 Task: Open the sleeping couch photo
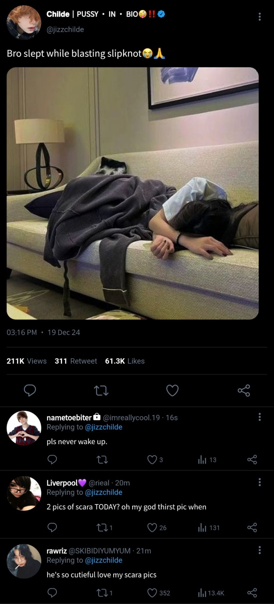pyautogui.click(x=133, y=193)
